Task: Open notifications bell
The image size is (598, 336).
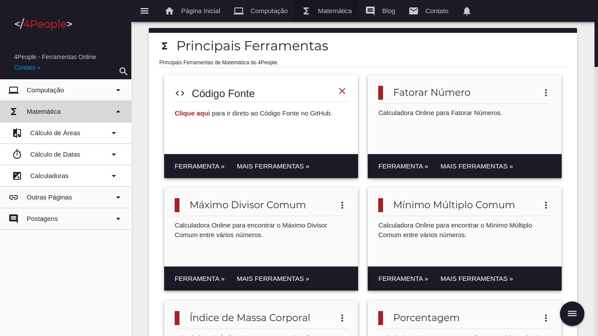Action: pyautogui.click(x=467, y=11)
